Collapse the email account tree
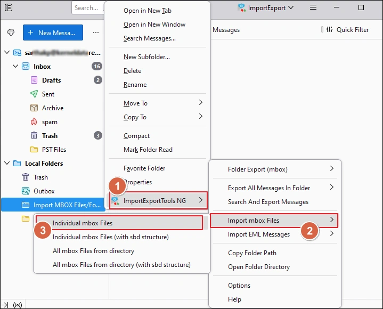The width and height of the screenshot is (383, 309). coord(7,52)
